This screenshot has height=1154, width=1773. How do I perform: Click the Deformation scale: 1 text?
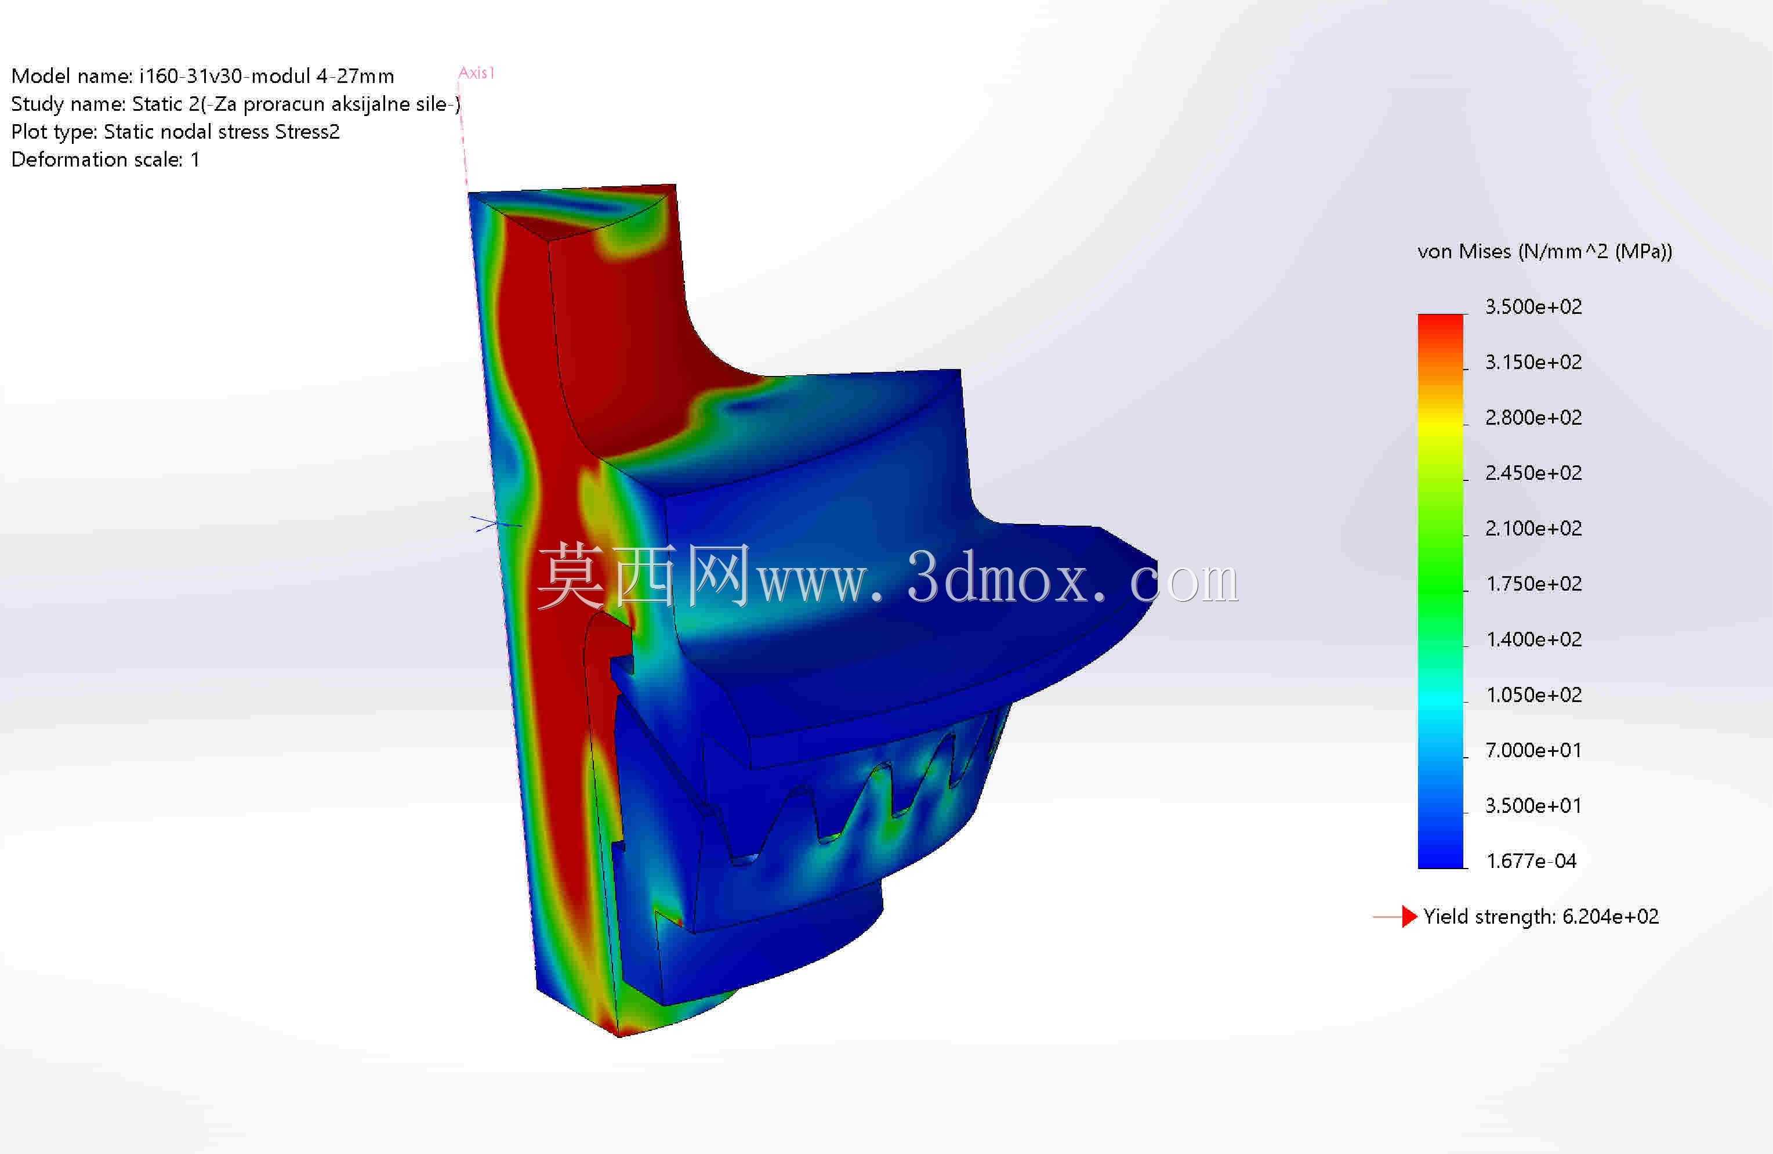[105, 160]
